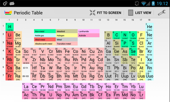Screen dimensions: 170x102
Task: Select the Gold (Au) element tile
Action: pyautogui.click(x=92, y=68)
